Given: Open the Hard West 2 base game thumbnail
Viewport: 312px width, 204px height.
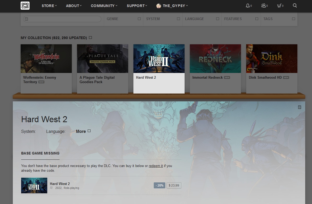Looking at the screenshot, I should (x=34, y=186).
